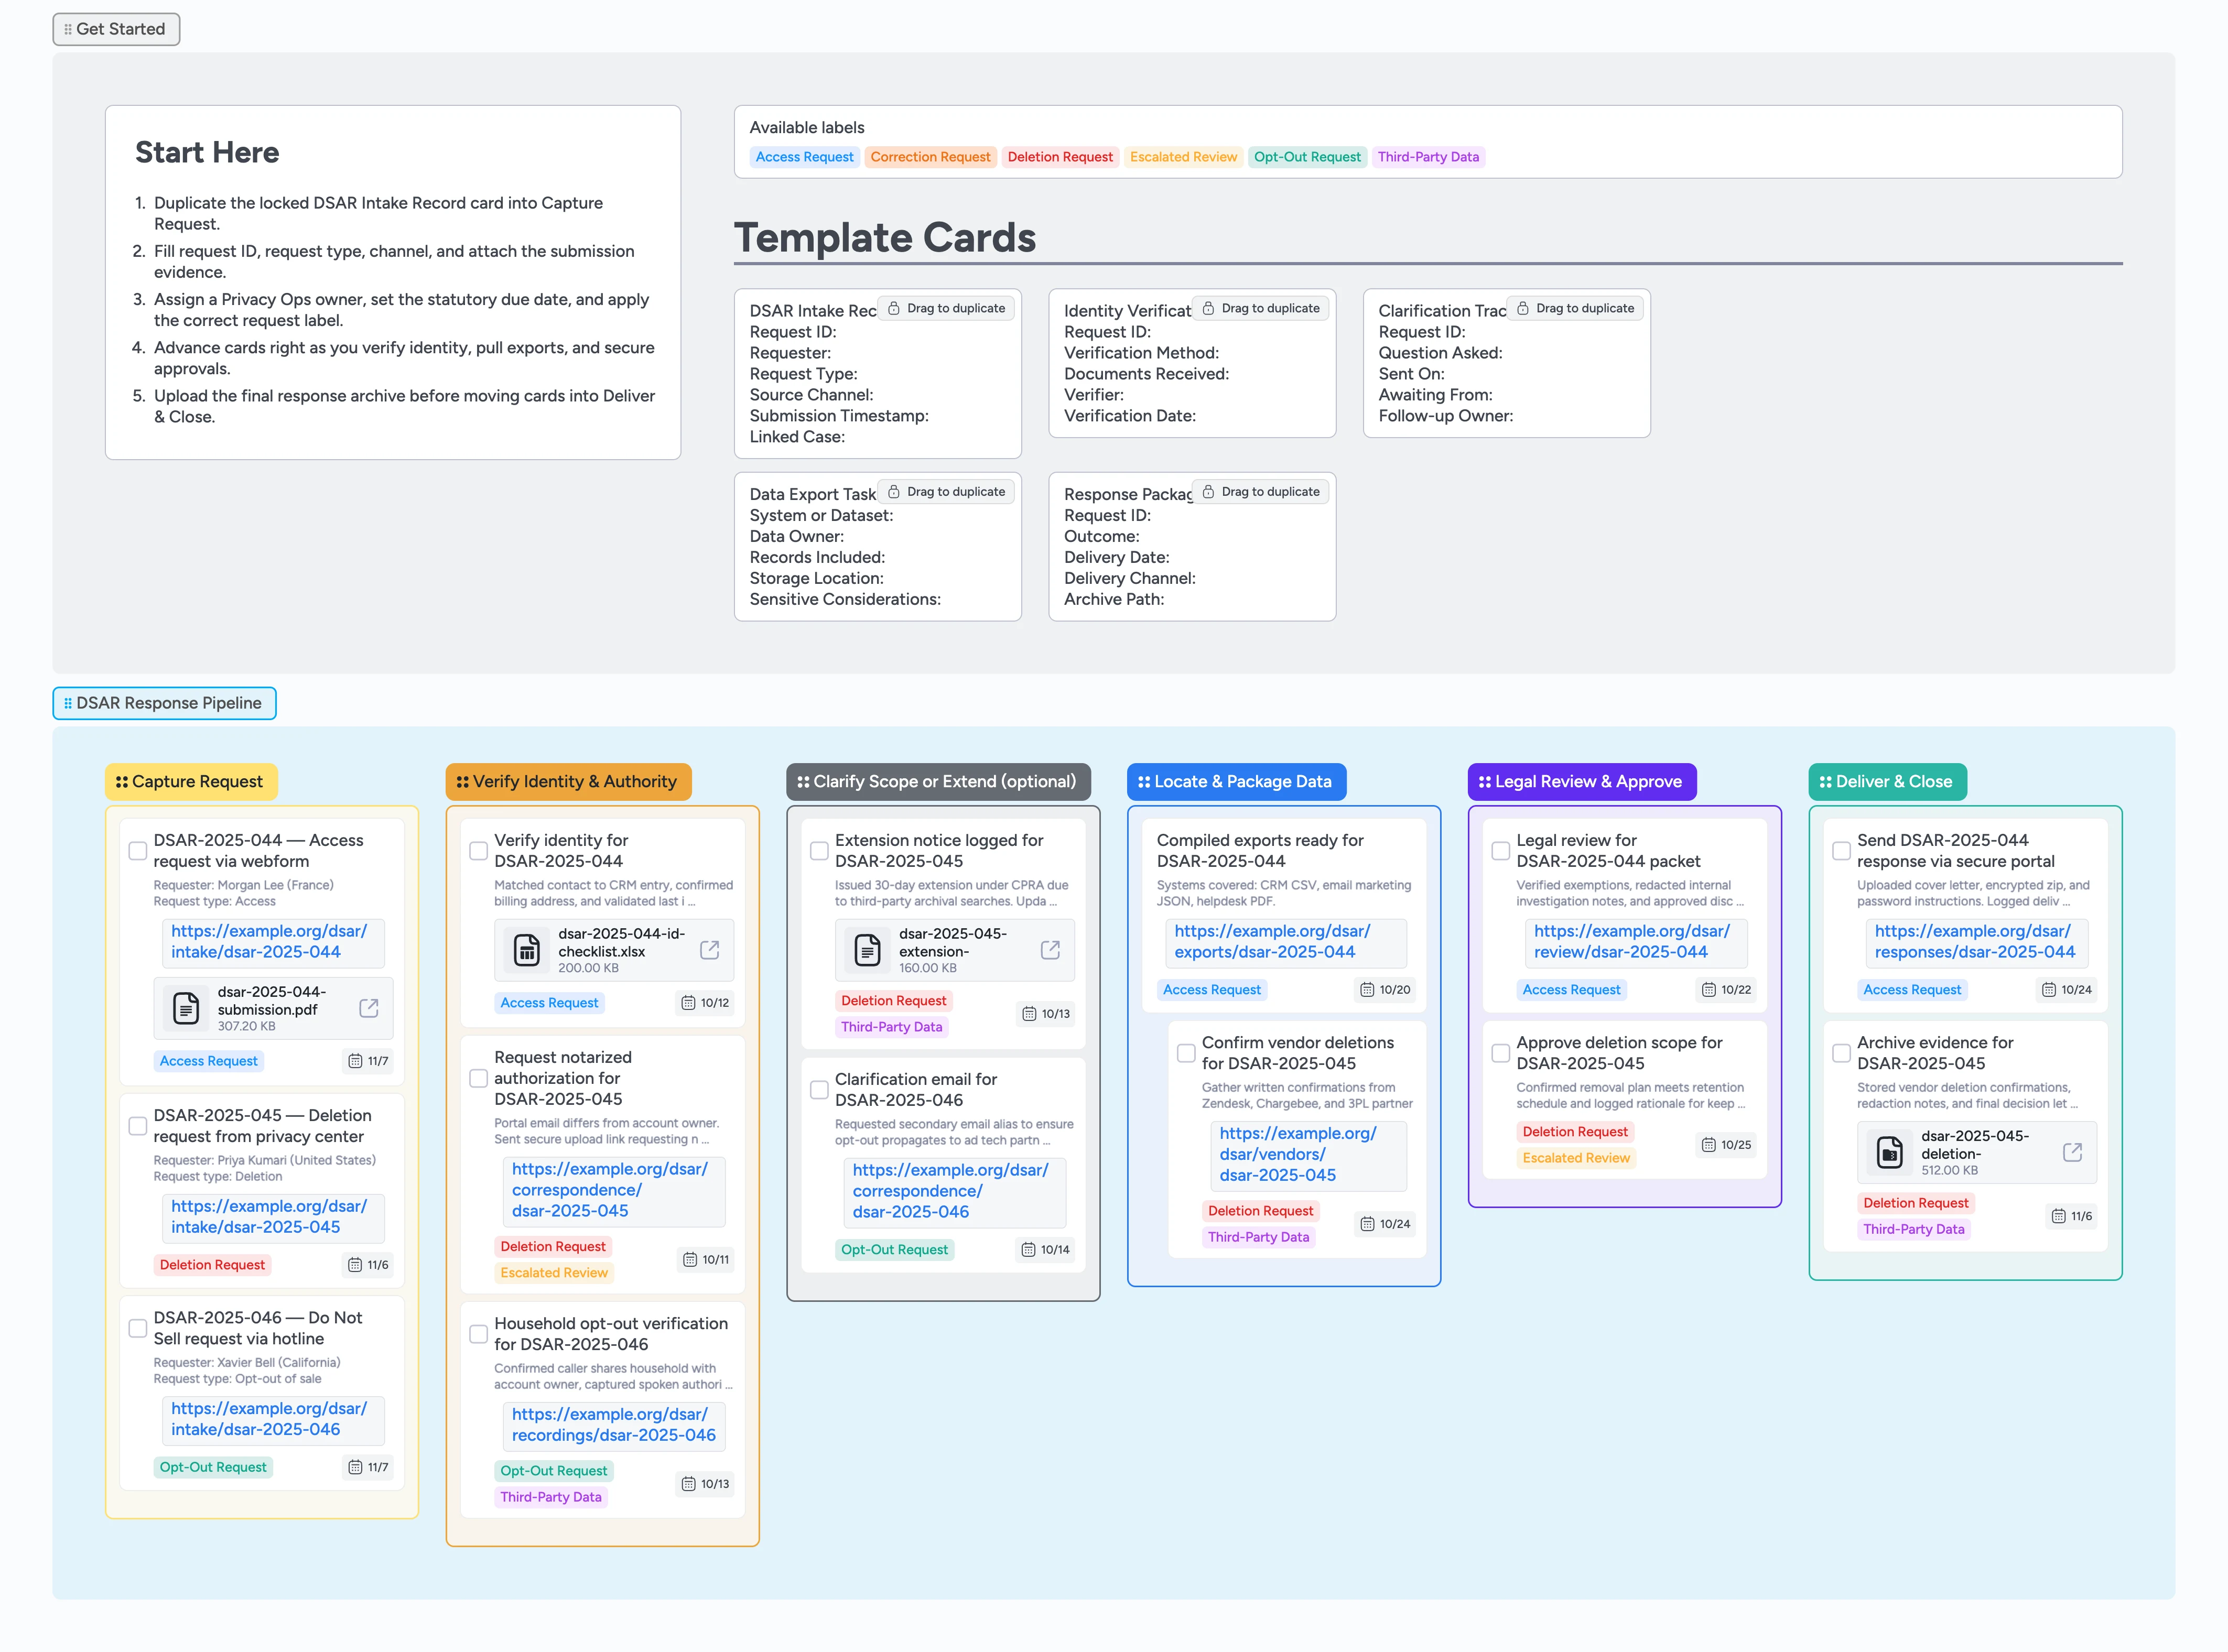2228x1652 pixels.
Task: Select the Correction Request label swatch
Action: 930,156
